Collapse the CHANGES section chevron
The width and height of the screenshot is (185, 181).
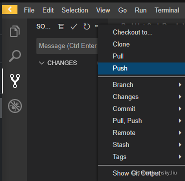click(41, 63)
